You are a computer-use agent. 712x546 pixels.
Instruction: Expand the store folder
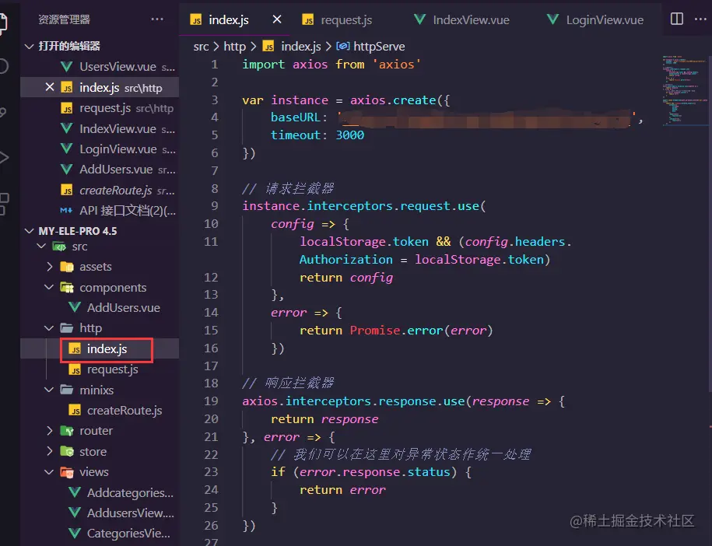pos(50,451)
